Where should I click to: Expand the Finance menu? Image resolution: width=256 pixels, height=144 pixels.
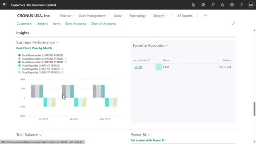(66, 16)
